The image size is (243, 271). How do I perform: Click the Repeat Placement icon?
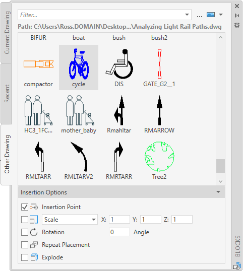pos(34,245)
